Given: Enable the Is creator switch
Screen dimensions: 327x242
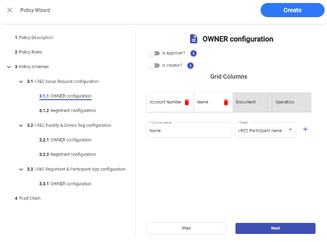Looking at the screenshot, I should [x=154, y=66].
